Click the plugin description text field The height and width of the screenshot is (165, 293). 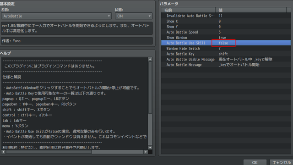pos(77,28)
